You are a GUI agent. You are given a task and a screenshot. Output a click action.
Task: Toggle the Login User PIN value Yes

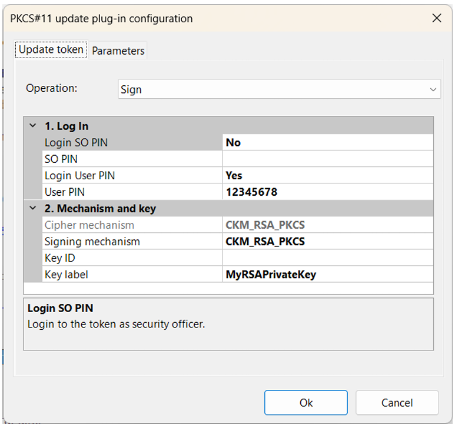click(x=328, y=175)
